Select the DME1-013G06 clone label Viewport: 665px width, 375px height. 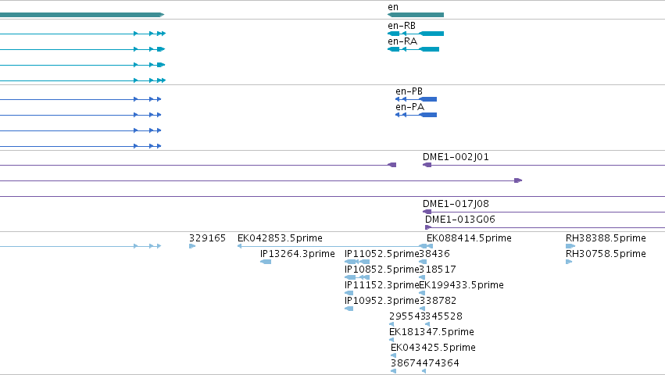point(460,220)
